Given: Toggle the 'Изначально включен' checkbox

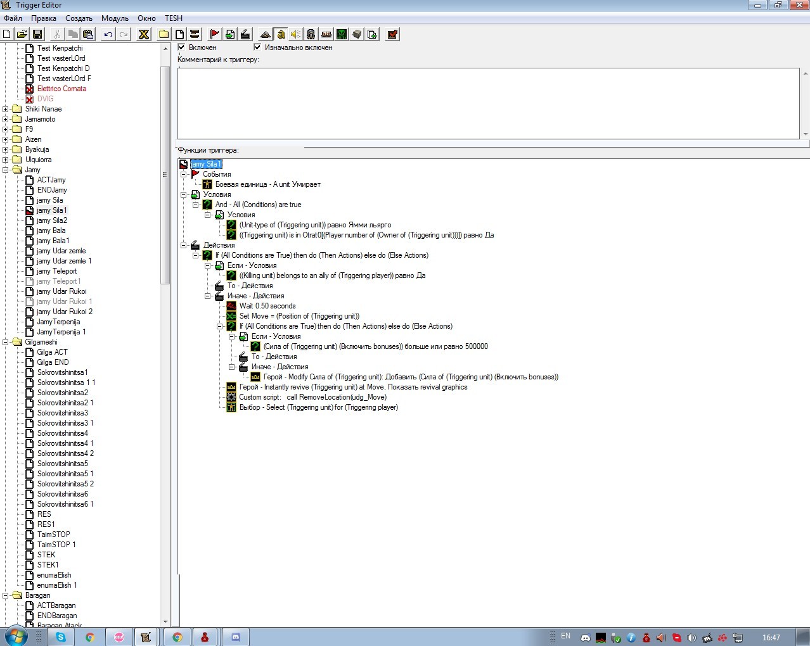Looking at the screenshot, I should pyautogui.click(x=257, y=47).
